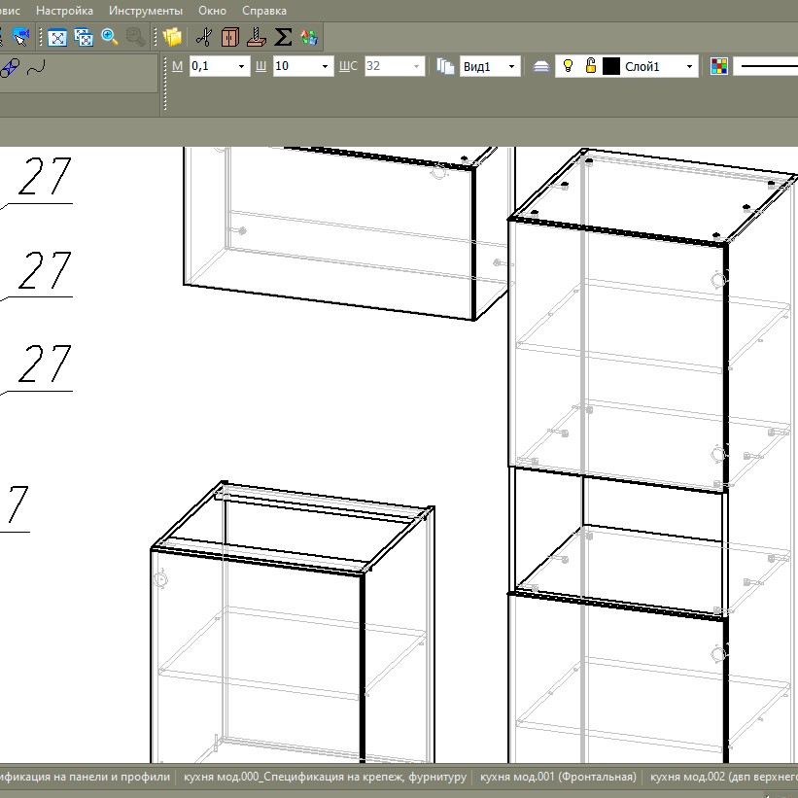Open the Вид1 view dropdown
The height and width of the screenshot is (798, 798).
point(513,66)
